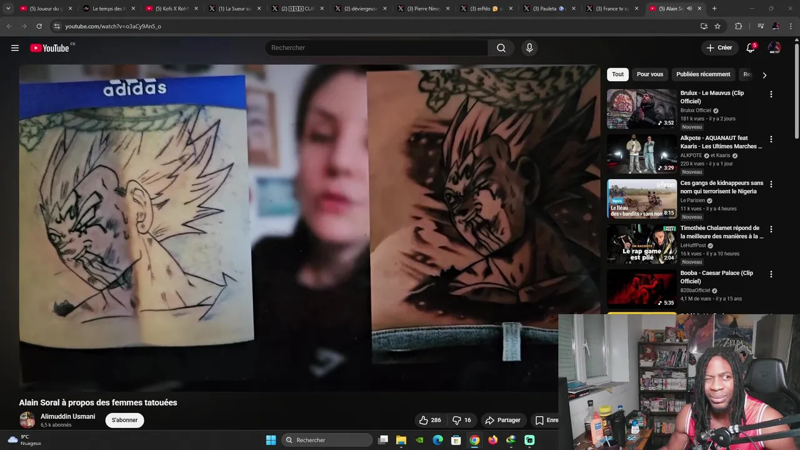Screen dimensions: 800x450
Task: Open Microsoft Store from the taskbar
Action: click(456, 440)
